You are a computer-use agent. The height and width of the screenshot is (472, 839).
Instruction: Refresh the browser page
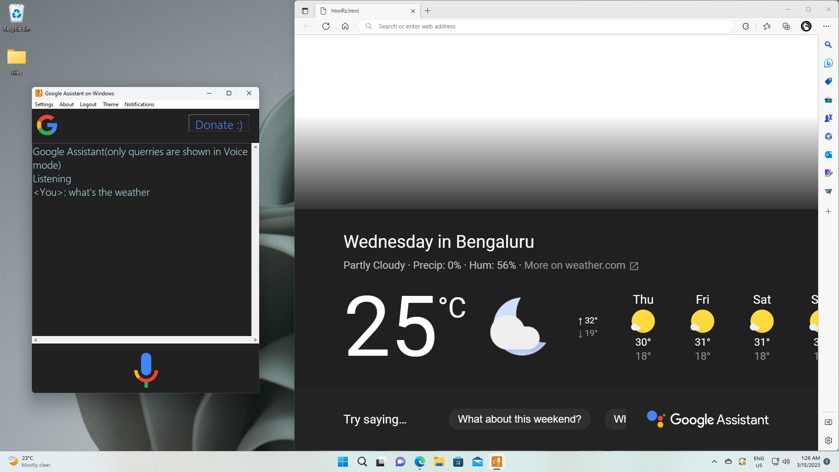[x=326, y=26]
